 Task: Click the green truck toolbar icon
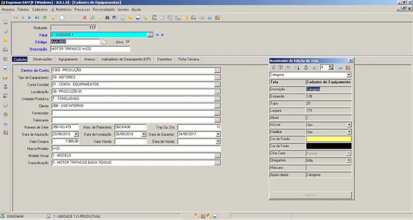click(x=194, y=17)
